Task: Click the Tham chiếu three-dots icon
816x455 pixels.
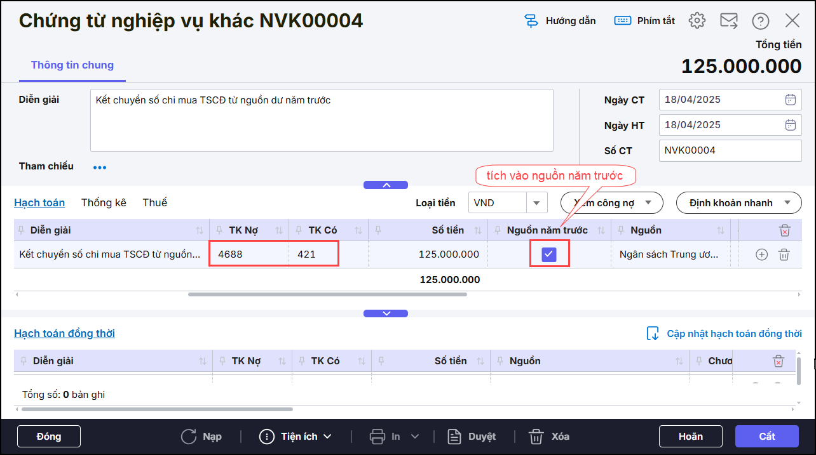Action: coord(100,168)
